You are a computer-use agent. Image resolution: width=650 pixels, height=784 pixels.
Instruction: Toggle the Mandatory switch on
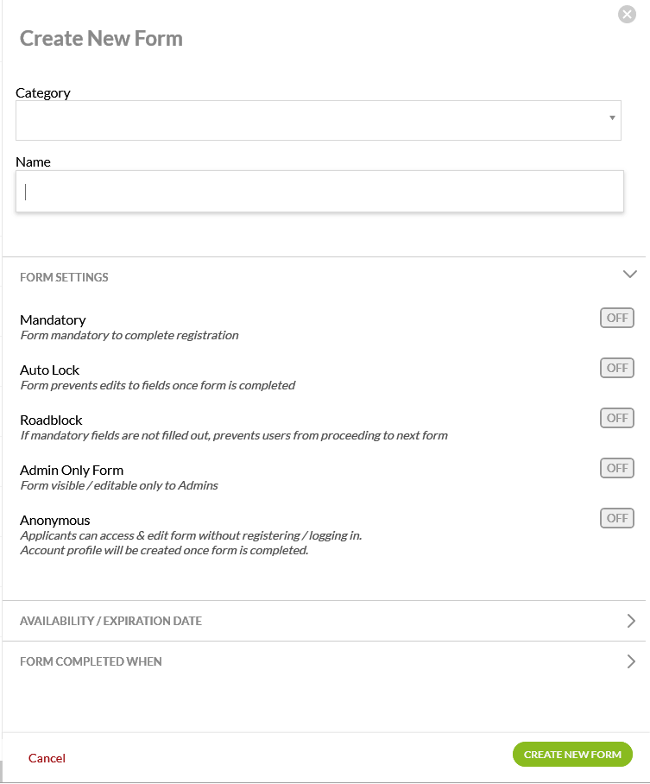(617, 318)
